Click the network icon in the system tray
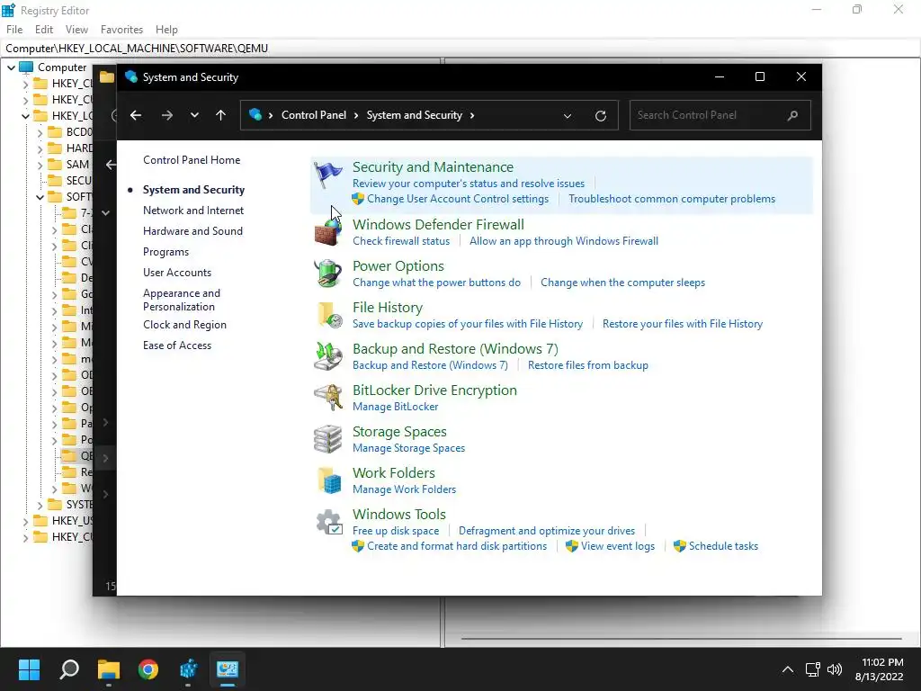This screenshot has width=921, height=691. pos(812,669)
